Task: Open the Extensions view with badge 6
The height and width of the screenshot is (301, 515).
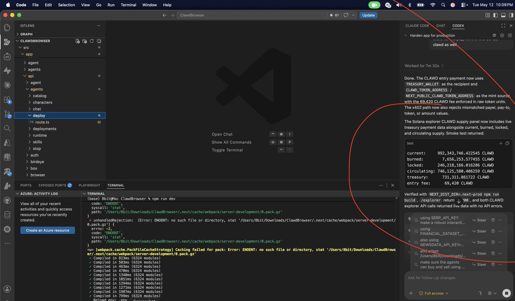Action: 7,100
